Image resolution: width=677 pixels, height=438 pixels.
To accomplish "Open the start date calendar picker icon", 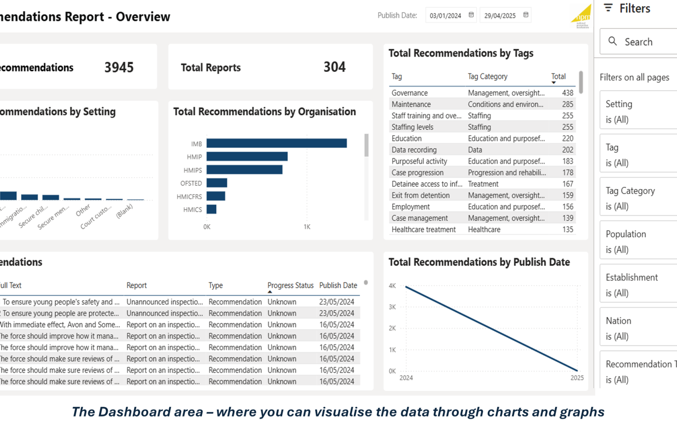I will click(471, 15).
